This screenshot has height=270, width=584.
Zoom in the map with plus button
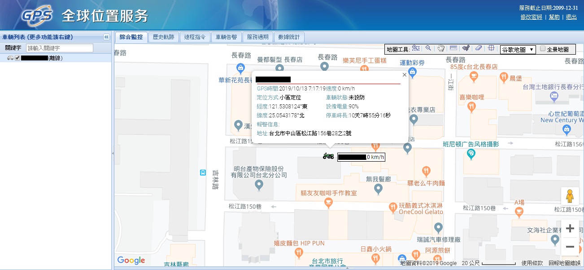click(570, 228)
